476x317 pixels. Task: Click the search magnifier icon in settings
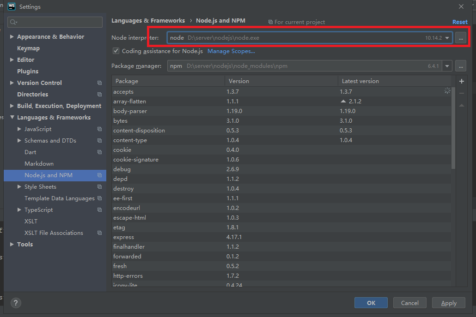(x=13, y=22)
